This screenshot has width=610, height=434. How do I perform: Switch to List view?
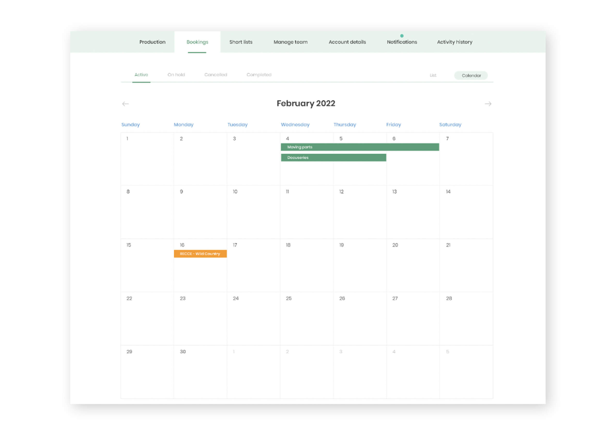(433, 75)
